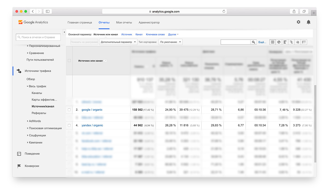Tick the google / organic row checkbox
Screen dimensions: 329x195
pos(69,110)
